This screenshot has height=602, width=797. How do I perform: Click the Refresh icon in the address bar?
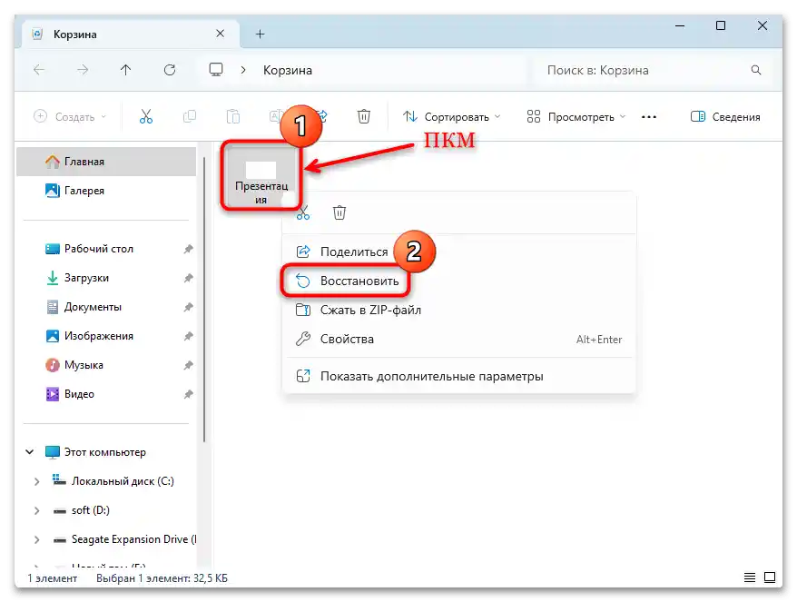coord(171,70)
